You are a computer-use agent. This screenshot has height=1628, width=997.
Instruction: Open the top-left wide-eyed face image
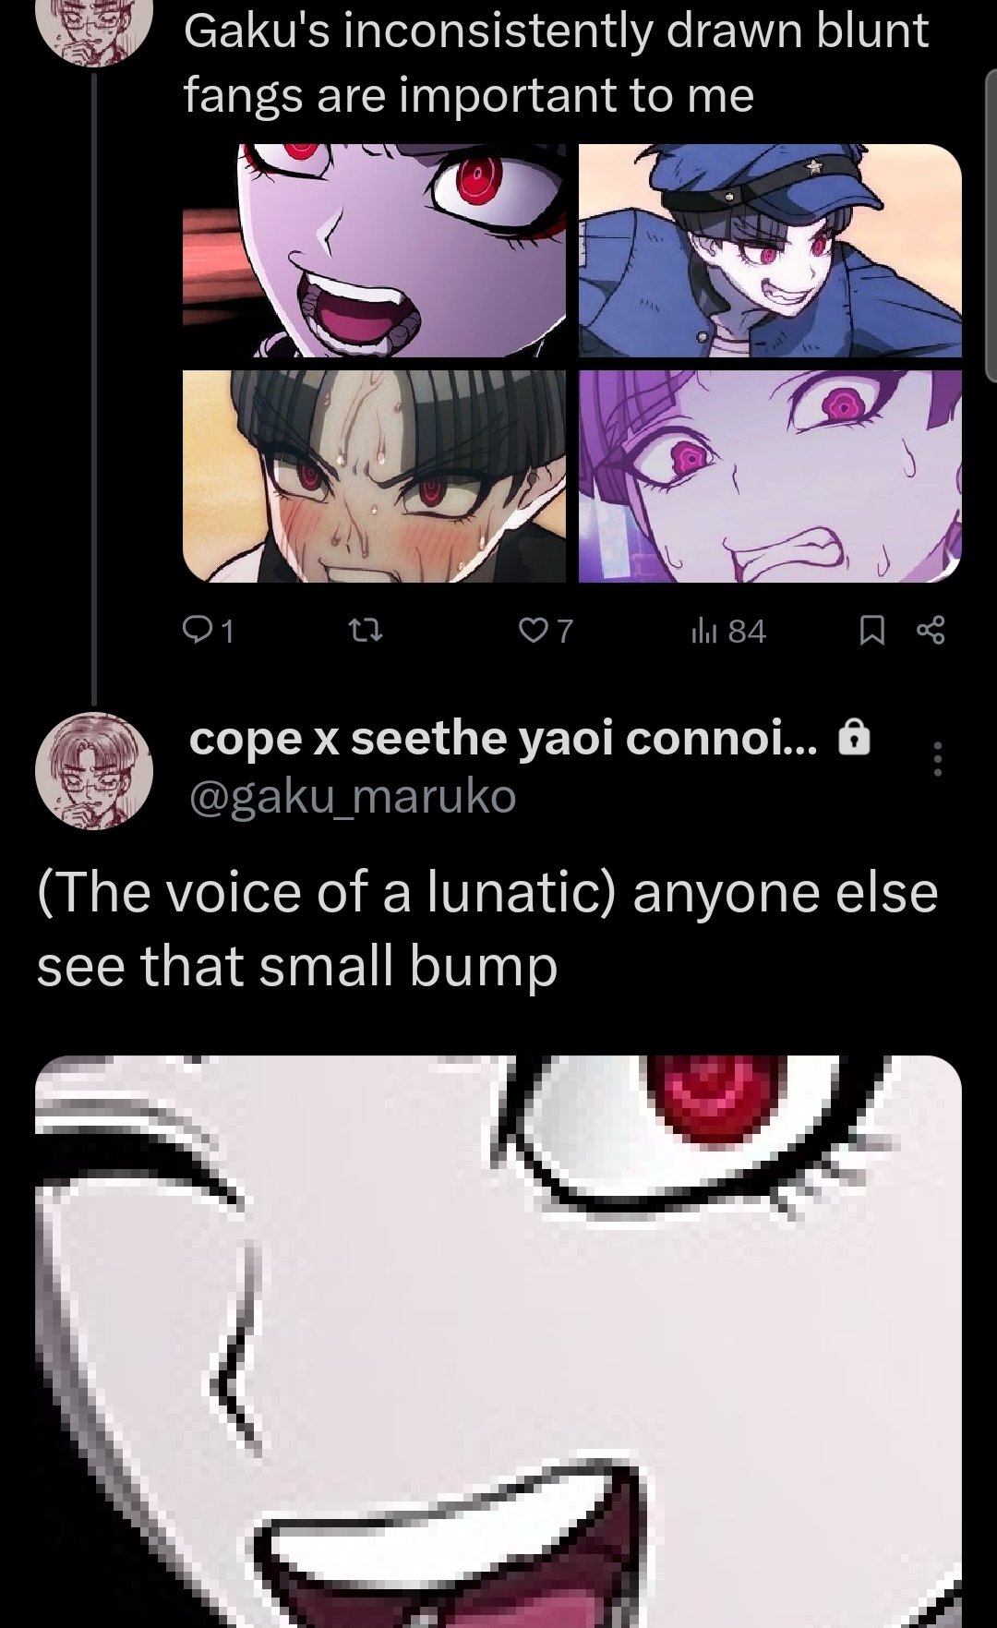[374, 250]
